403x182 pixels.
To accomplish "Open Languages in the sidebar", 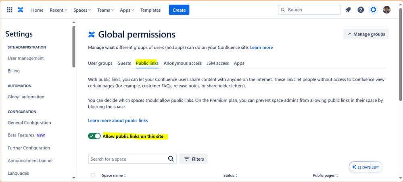I will [18, 173].
